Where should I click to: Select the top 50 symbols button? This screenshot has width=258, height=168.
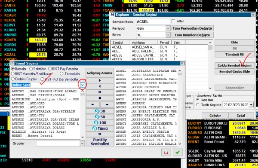pyautogui.click(x=100, y=117)
